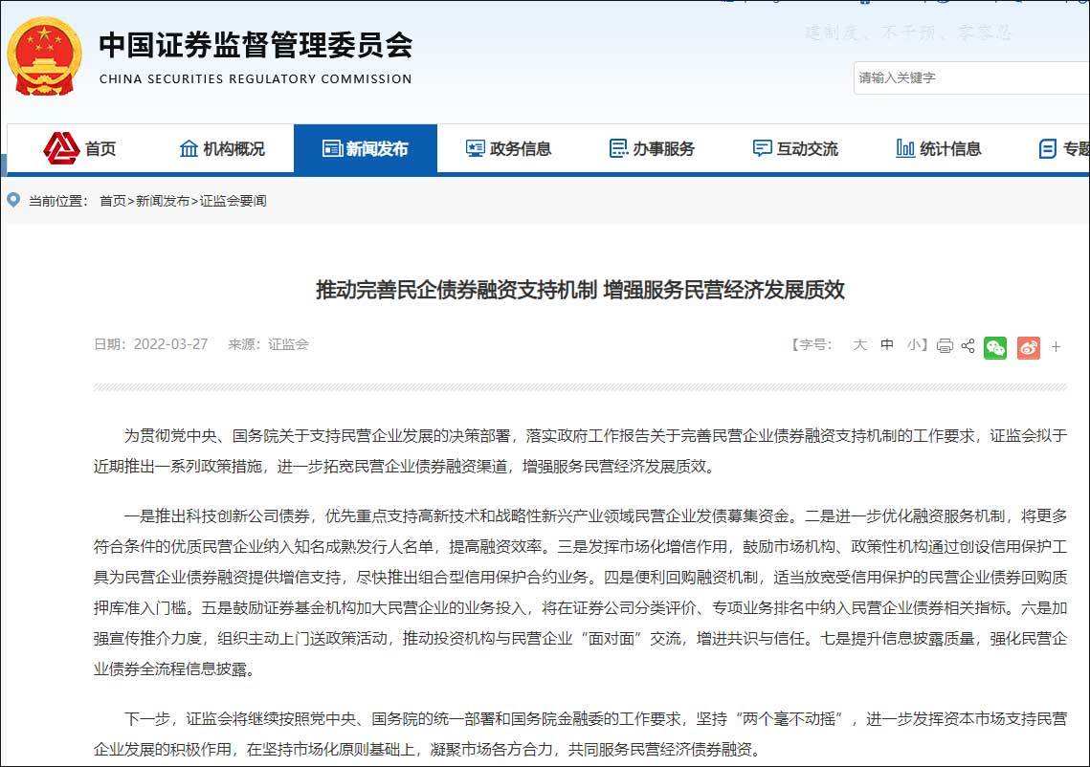
Task: Set font size to 中
Action: pyautogui.click(x=887, y=344)
